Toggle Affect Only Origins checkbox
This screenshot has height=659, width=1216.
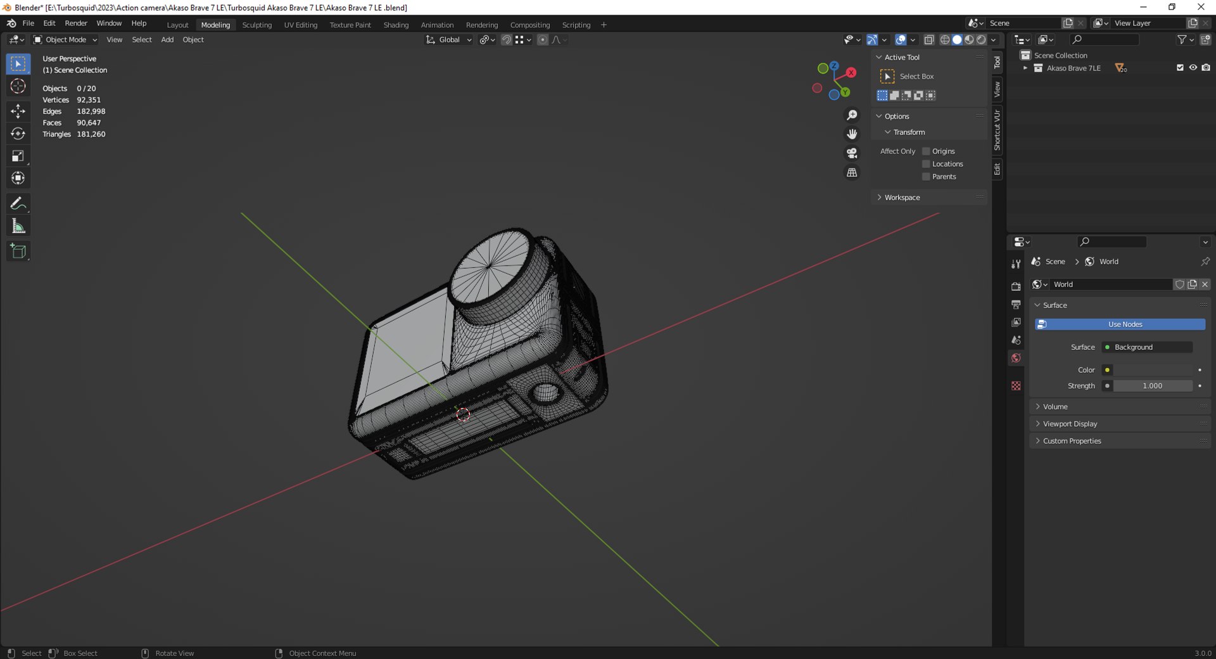pyautogui.click(x=926, y=151)
